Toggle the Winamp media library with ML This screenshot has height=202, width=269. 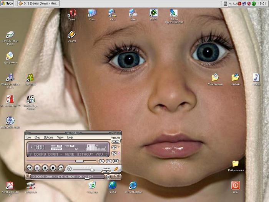tap(116, 161)
